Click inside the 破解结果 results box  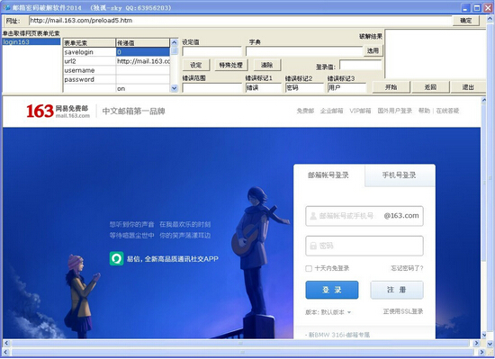point(435,54)
